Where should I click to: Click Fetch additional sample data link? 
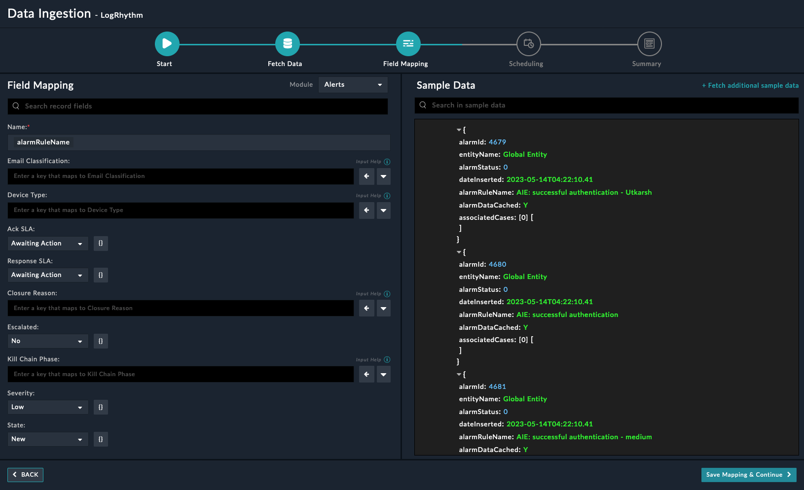pyautogui.click(x=750, y=86)
